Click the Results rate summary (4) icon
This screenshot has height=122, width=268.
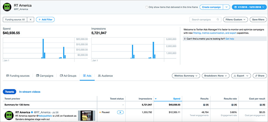click(x=232, y=105)
